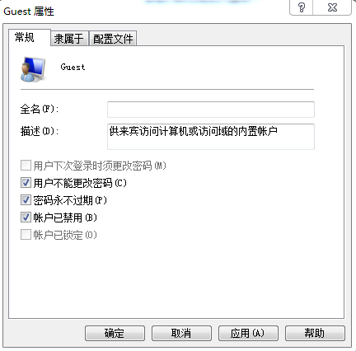Click the 确定 button
Viewport: 356px width, 351px height.
click(x=115, y=333)
